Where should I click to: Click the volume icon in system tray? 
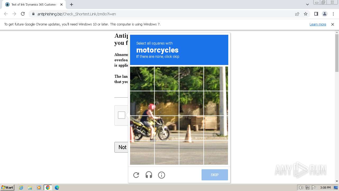[301, 188]
